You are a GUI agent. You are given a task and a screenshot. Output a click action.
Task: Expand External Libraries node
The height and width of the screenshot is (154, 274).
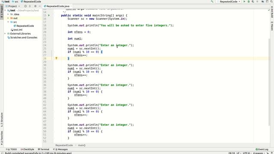click(x=5, y=33)
